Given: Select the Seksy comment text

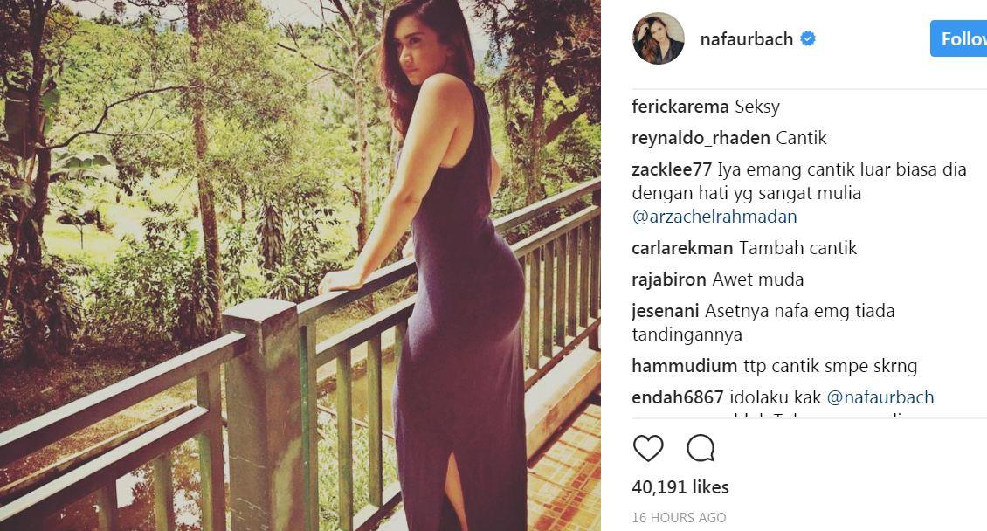Looking at the screenshot, I should pos(756,107).
